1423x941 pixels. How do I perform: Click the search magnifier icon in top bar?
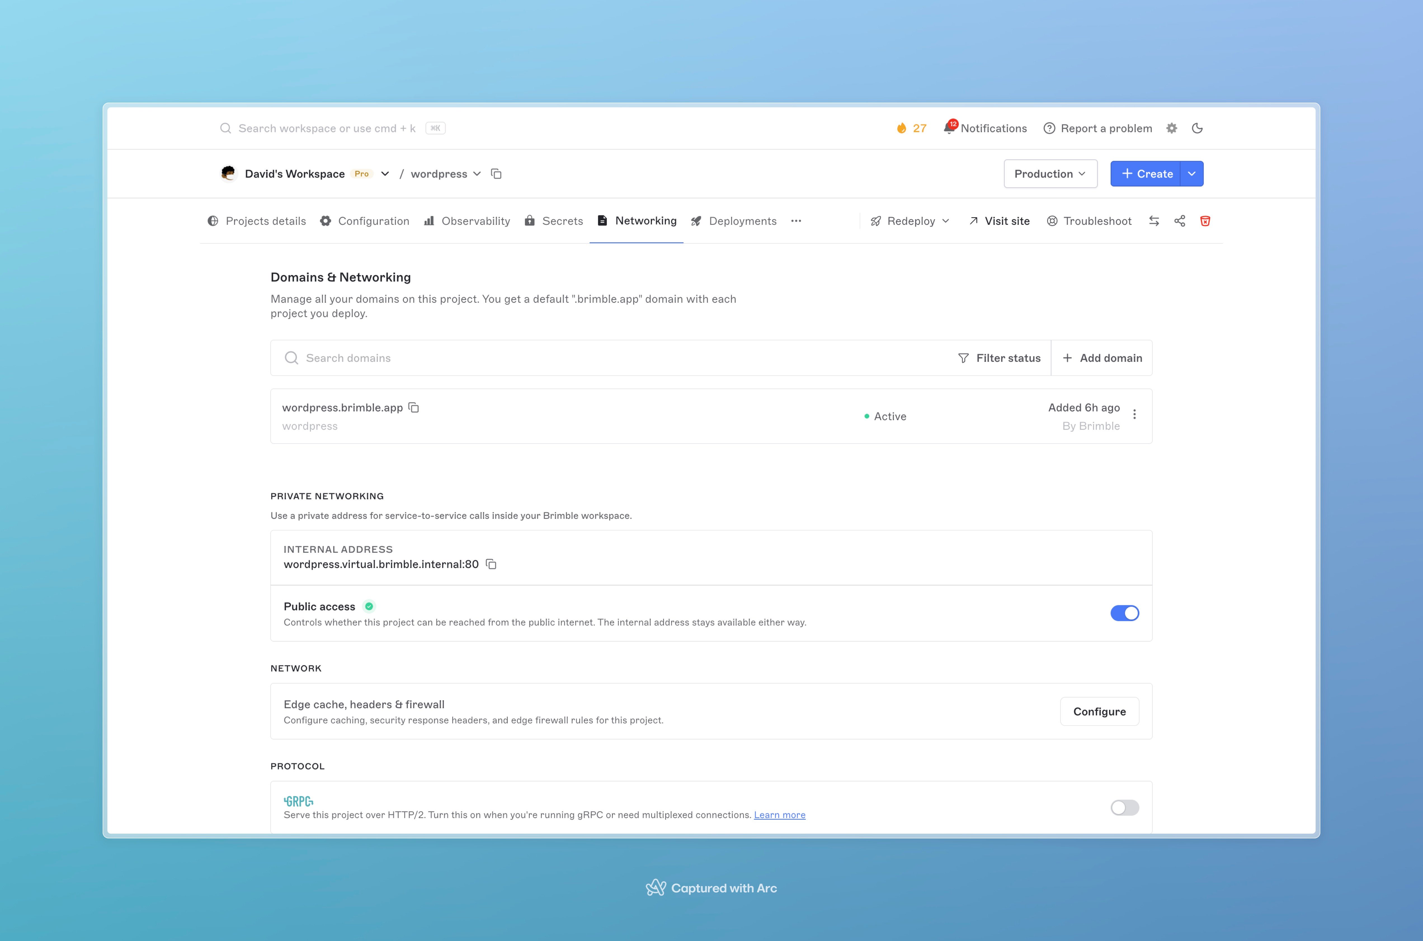(225, 128)
